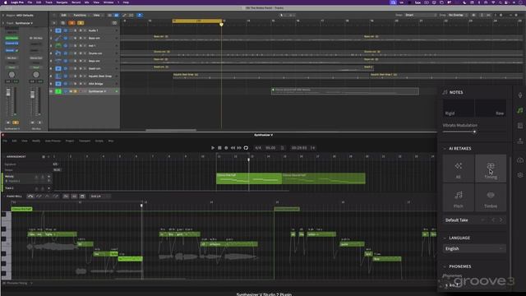The height and width of the screenshot is (296, 526).
Task: Generate a Pitch AI retake
Action: coord(459,198)
